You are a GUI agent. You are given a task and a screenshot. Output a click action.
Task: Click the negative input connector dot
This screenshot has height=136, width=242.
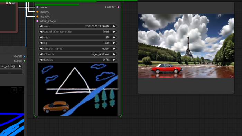point(37,16)
